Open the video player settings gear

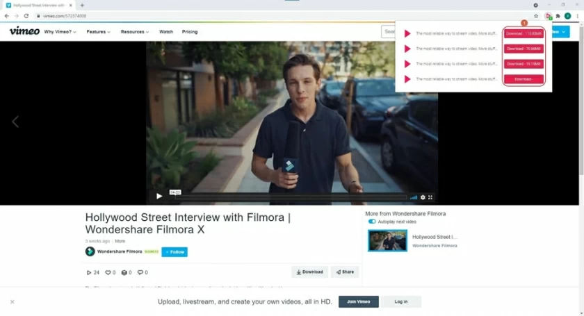pos(423,197)
